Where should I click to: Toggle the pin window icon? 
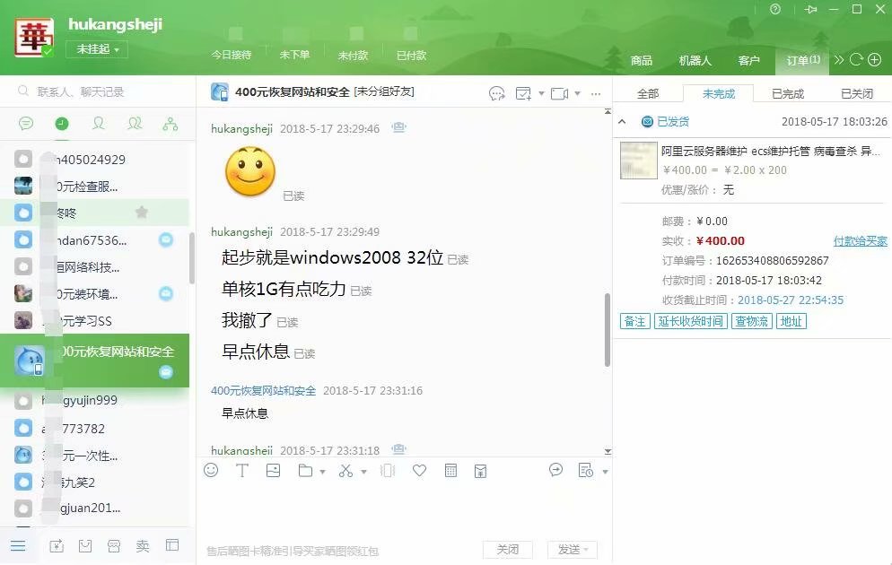810,9
